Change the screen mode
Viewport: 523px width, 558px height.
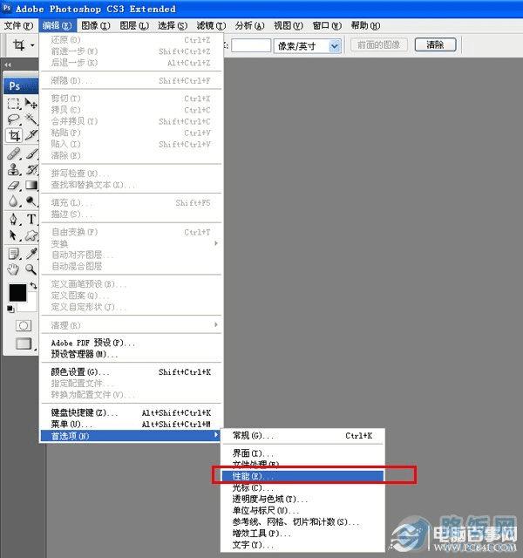(24, 344)
